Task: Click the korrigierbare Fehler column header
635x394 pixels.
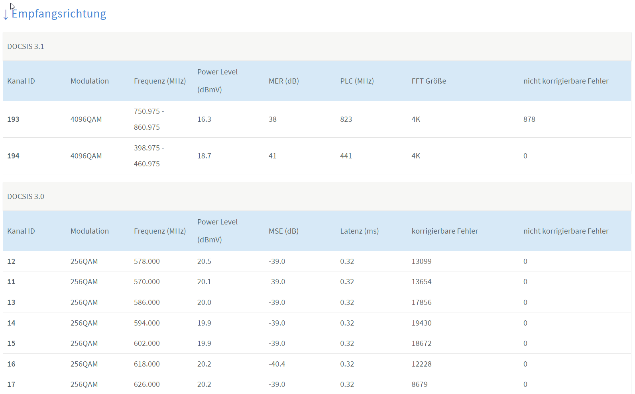Action: click(x=444, y=231)
